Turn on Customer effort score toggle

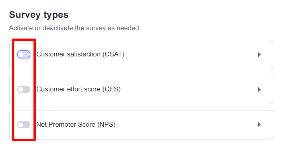click(x=24, y=89)
